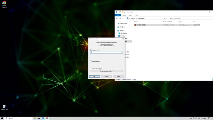Screen dimensions: 213x120
Task: Open the clock showing 7:55 AM
Action: (x=204, y=118)
